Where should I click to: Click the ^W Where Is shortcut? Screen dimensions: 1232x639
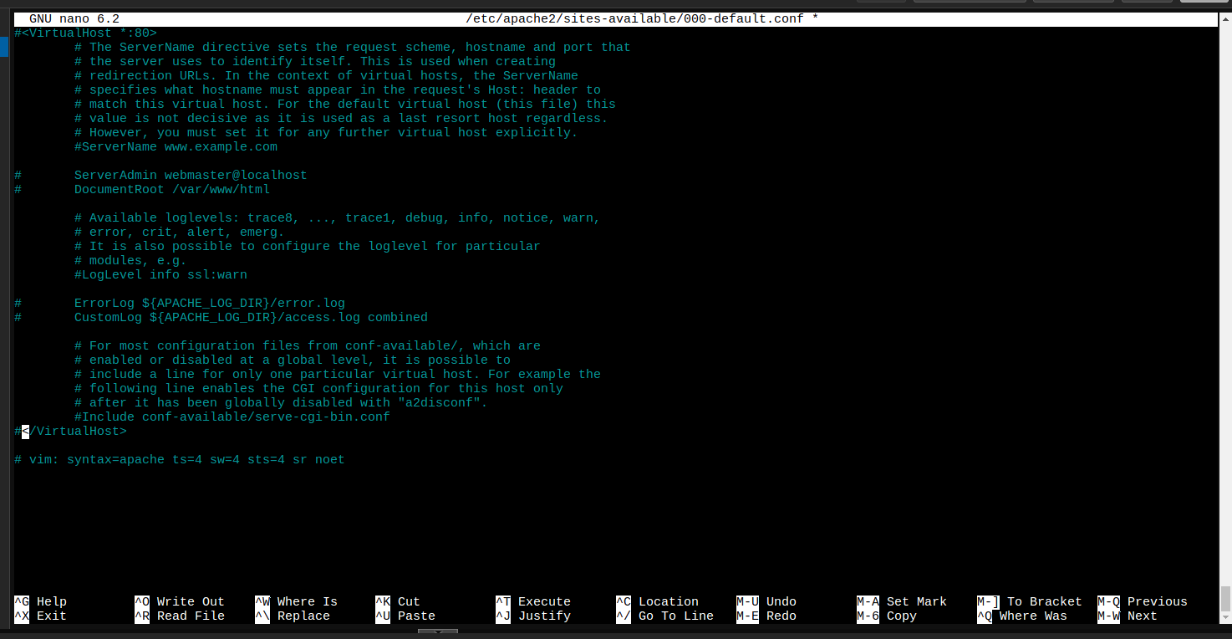(296, 601)
